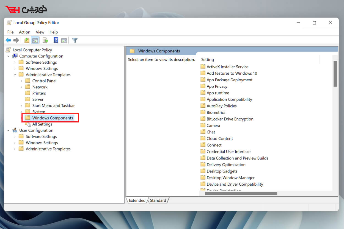This screenshot has width=344, height=229.
Task: Click the Forward navigation arrow
Action: [16, 40]
